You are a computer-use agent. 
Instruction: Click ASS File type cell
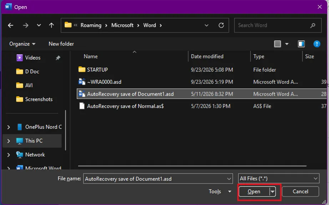pyautogui.click(x=262, y=106)
